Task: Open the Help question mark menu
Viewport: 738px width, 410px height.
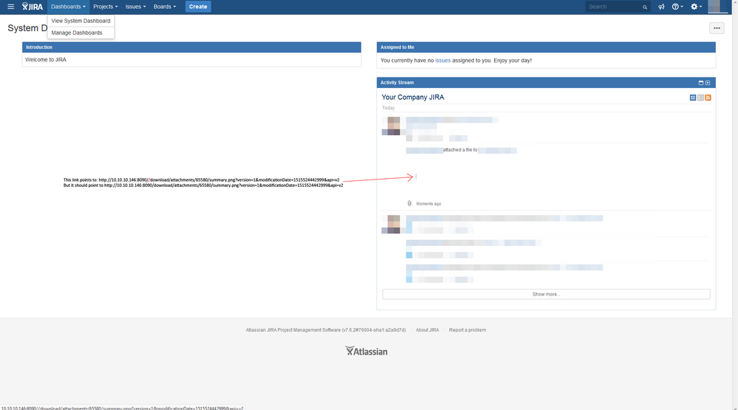Action: [677, 7]
